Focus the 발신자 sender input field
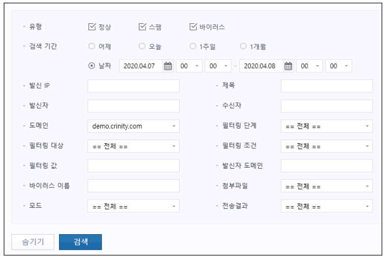Image resolution: width=385 pixels, height=258 pixels. (x=133, y=106)
